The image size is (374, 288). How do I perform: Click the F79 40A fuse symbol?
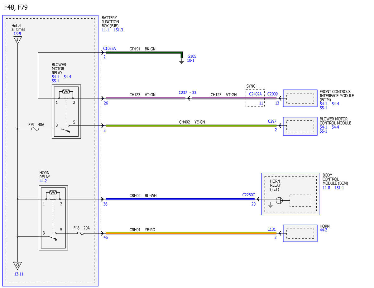point(36,129)
